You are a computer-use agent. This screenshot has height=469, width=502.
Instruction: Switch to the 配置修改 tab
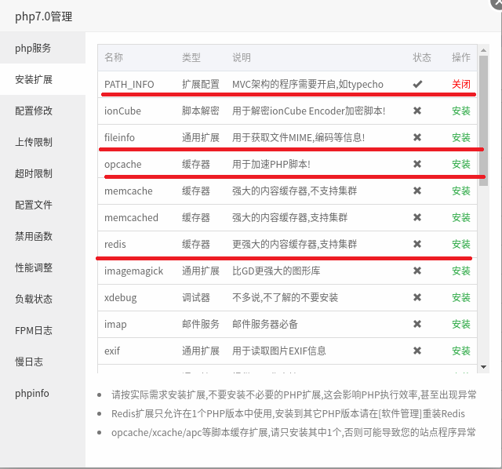click(x=34, y=111)
